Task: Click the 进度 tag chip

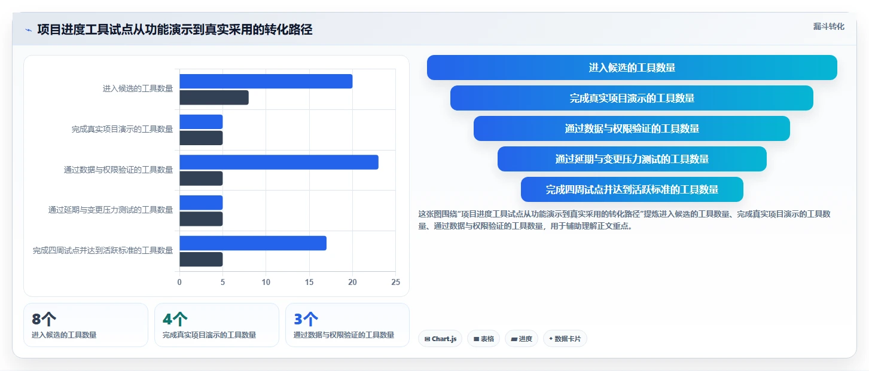Action: coord(522,339)
